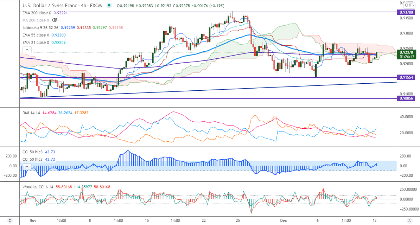Click the Ichimoku value 0.92158
Image resolution: width=420 pixels, height=225 pixels.
[x=116, y=27]
